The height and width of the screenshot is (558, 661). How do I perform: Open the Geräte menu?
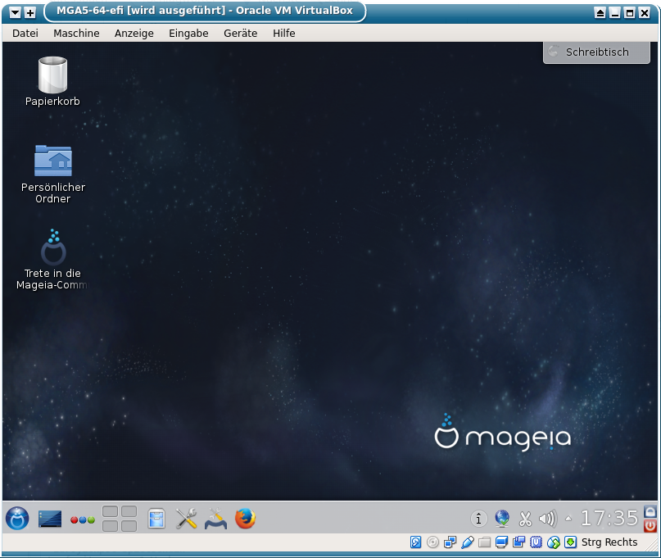(240, 34)
